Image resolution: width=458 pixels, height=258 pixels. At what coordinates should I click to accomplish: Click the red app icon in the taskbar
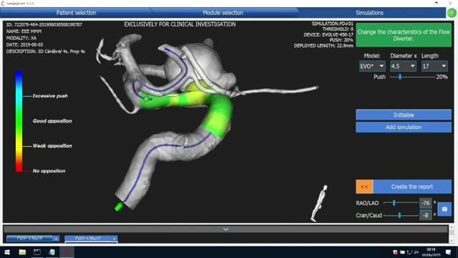(67, 252)
